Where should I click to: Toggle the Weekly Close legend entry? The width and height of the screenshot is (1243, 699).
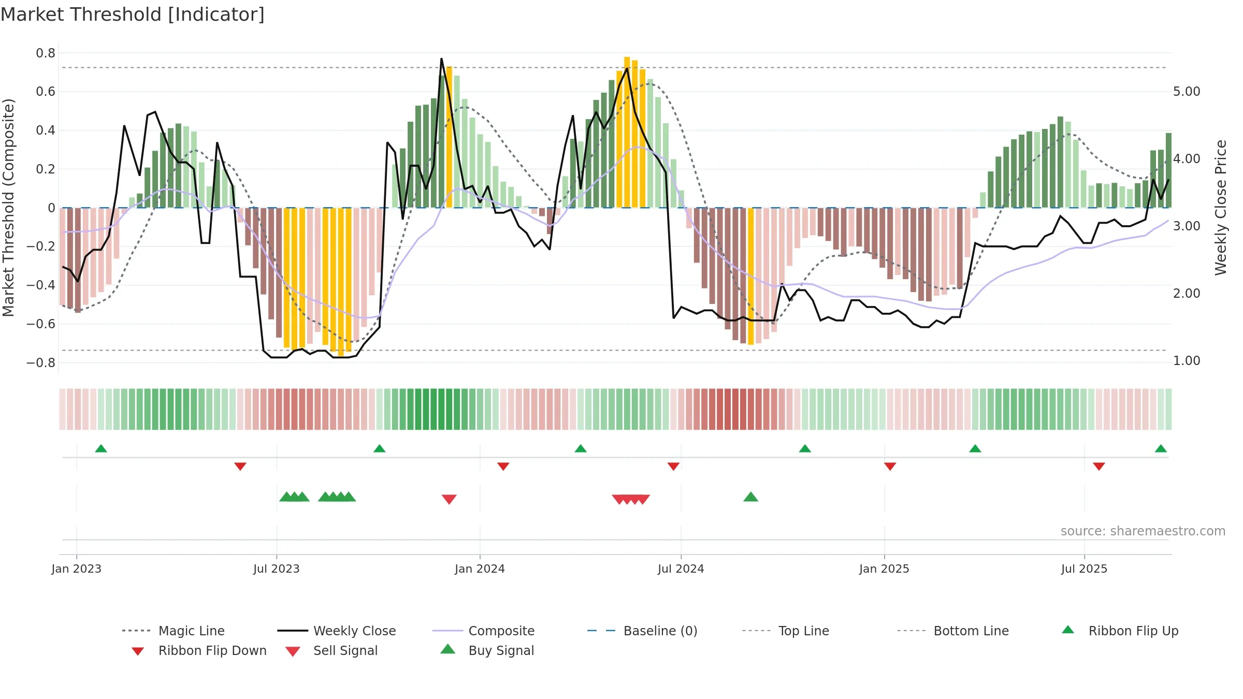pos(337,631)
